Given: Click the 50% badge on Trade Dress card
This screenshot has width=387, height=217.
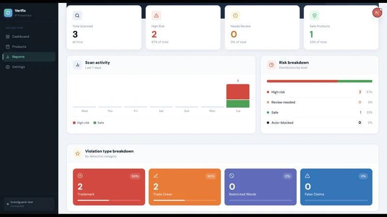Looking at the screenshot, I should coord(211,176).
